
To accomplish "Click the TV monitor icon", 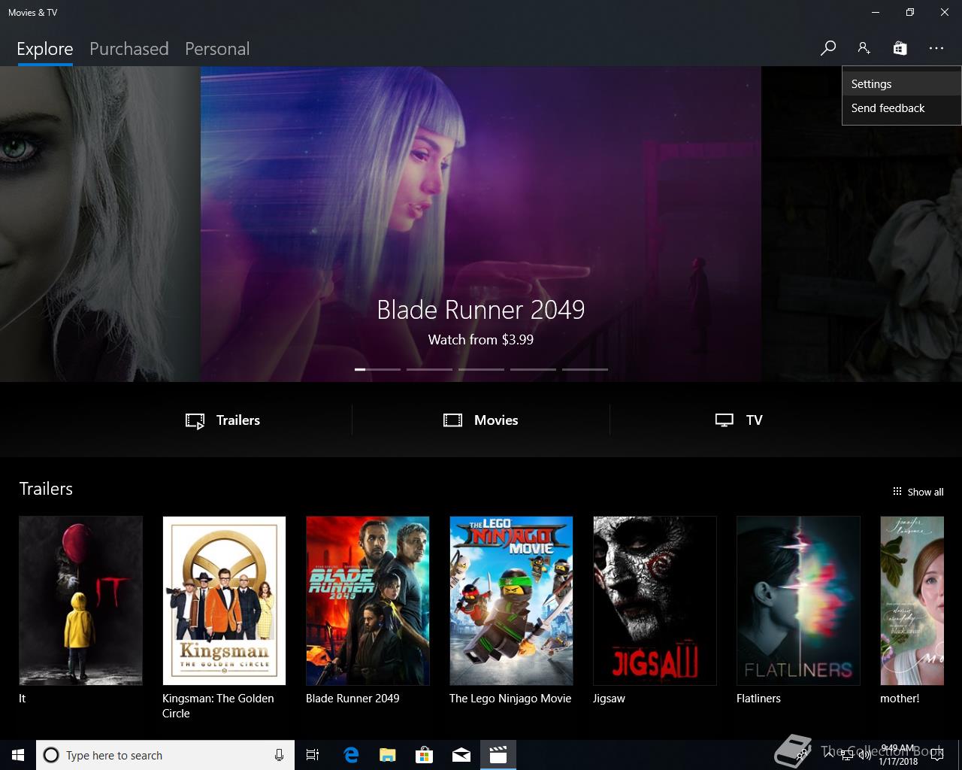I will pos(725,420).
